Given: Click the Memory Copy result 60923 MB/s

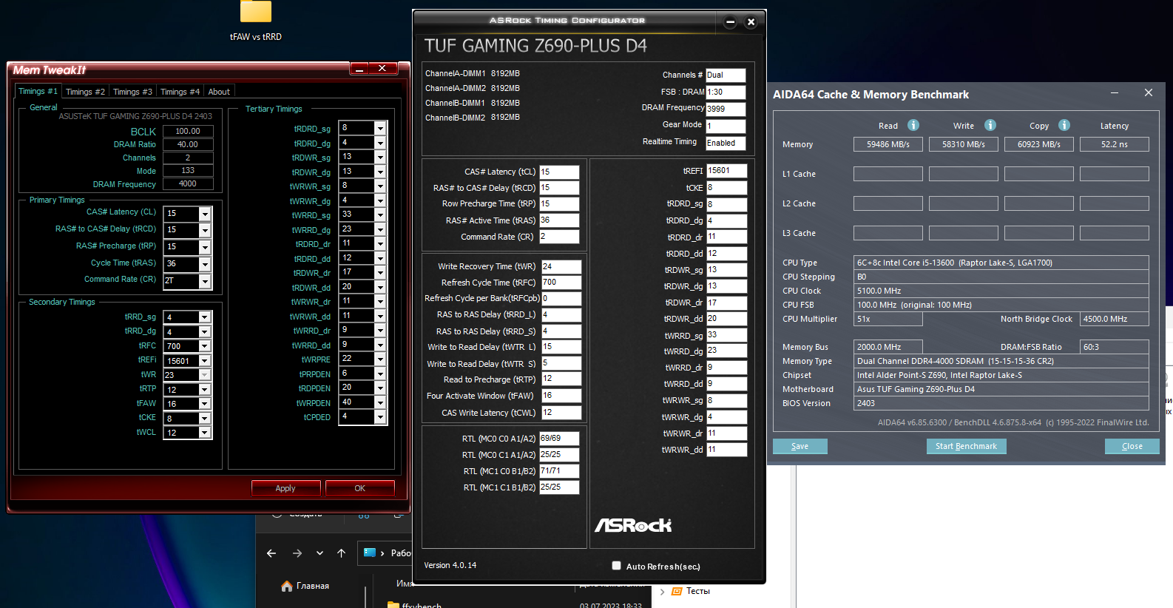Looking at the screenshot, I should pos(1039,144).
